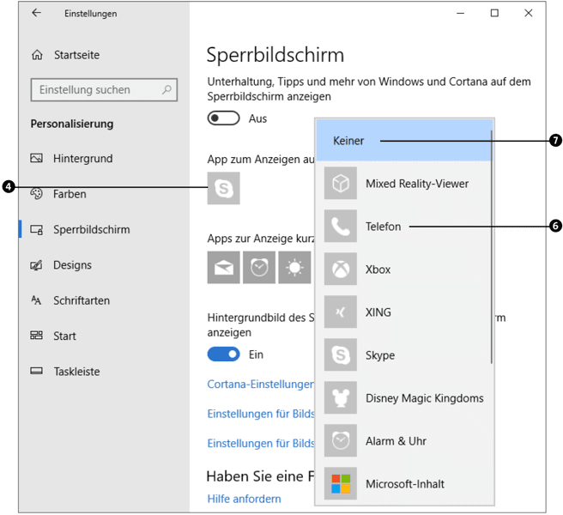Close the Einstellungen window

tap(528, 13)
